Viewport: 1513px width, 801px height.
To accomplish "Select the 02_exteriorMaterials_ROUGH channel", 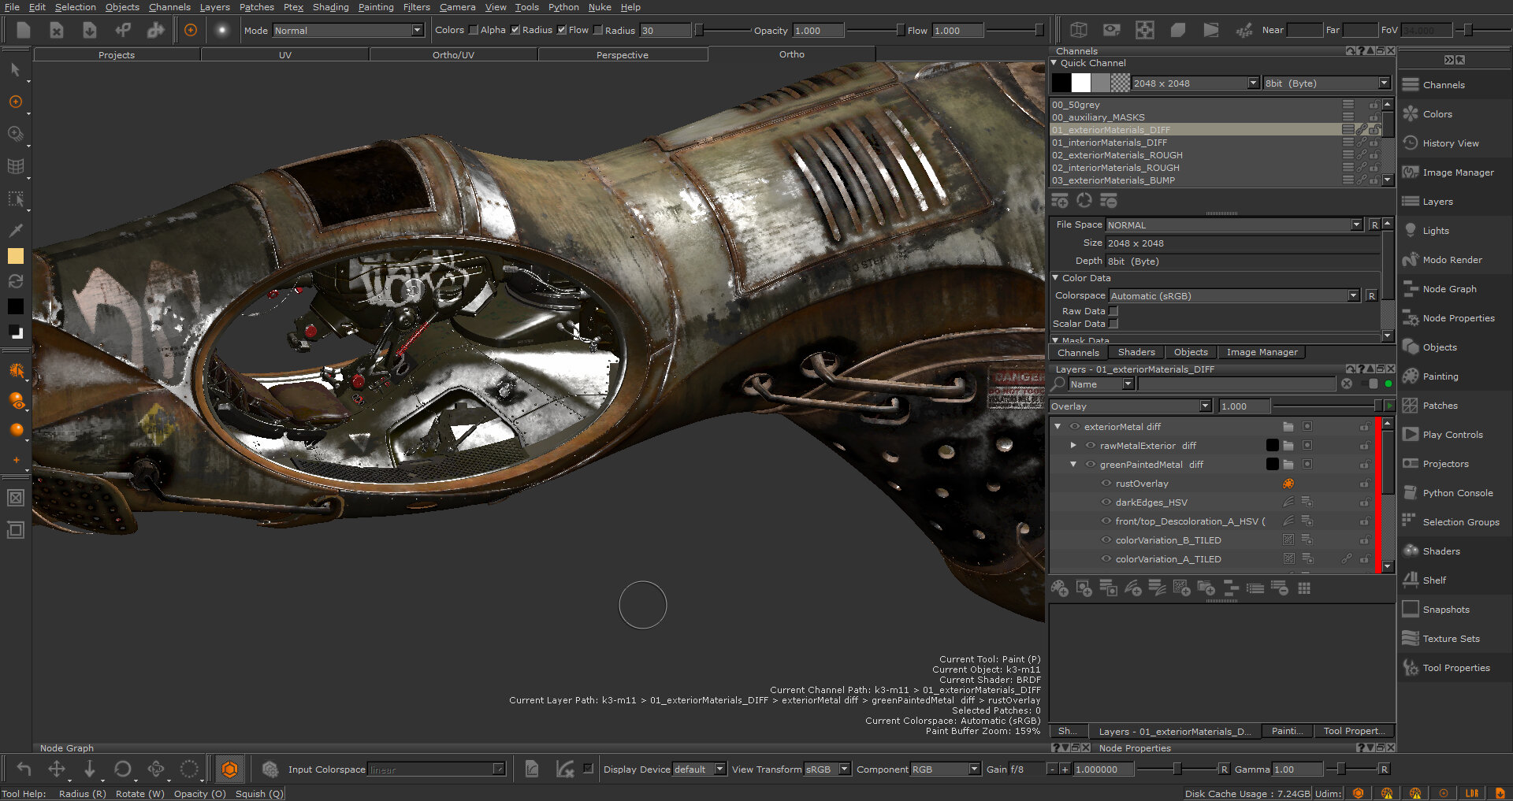I will pos(1117,155).
